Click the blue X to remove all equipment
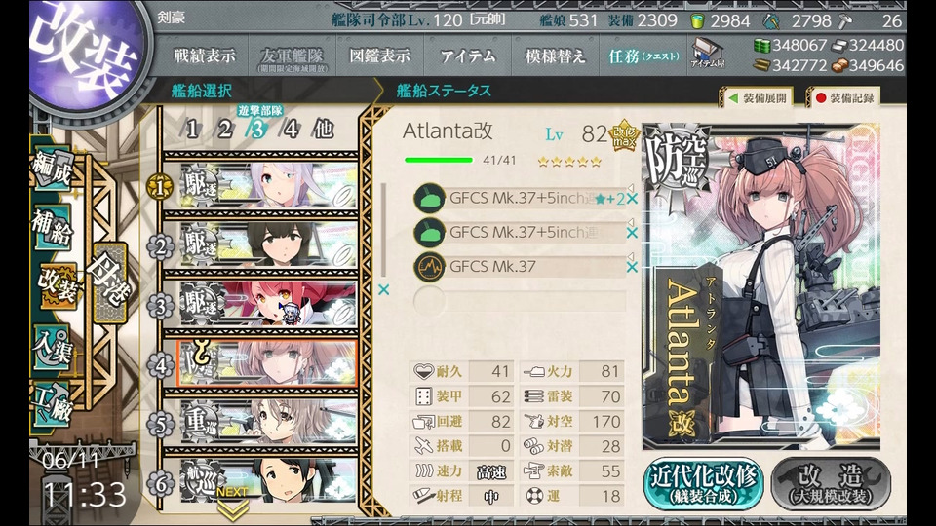Image resolution: width=936 pixels, height=526 pixels. pyautogui.click(x=384, y=290)
